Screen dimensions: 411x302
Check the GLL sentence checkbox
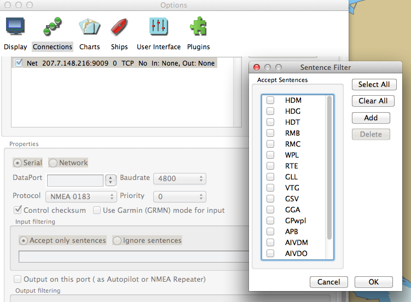tap(270, 177)
